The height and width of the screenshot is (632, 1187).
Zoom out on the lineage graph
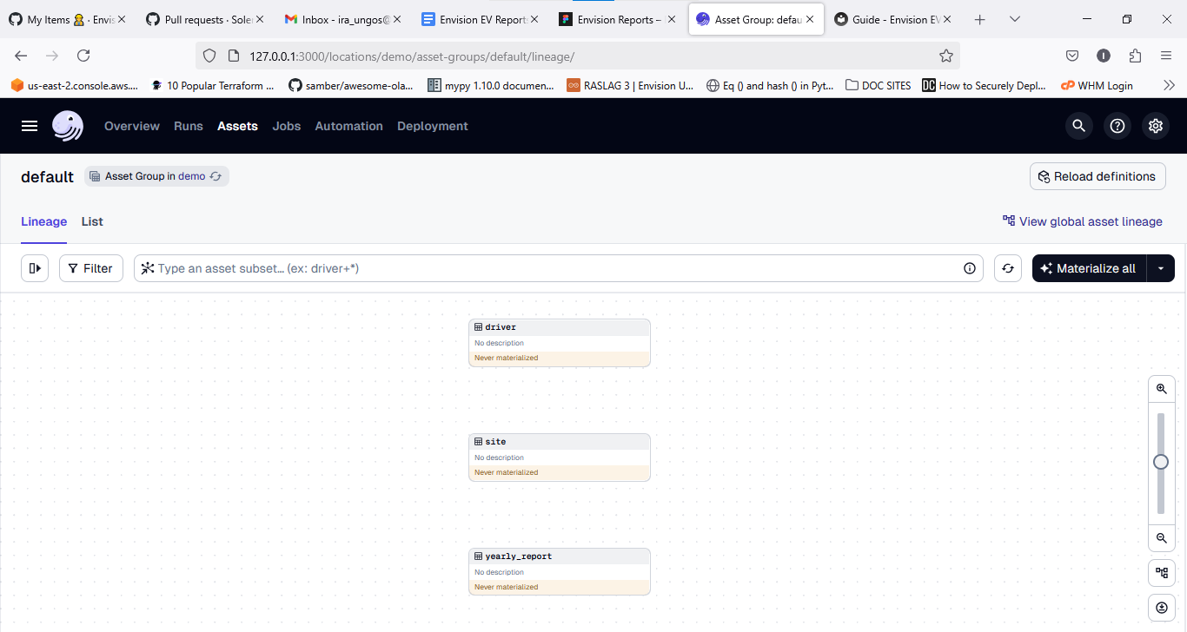pyautogui.click(x=1162, y=538)
